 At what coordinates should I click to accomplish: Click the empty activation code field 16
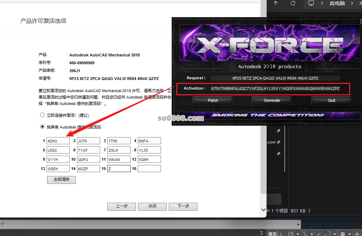[x=149, y=169]
